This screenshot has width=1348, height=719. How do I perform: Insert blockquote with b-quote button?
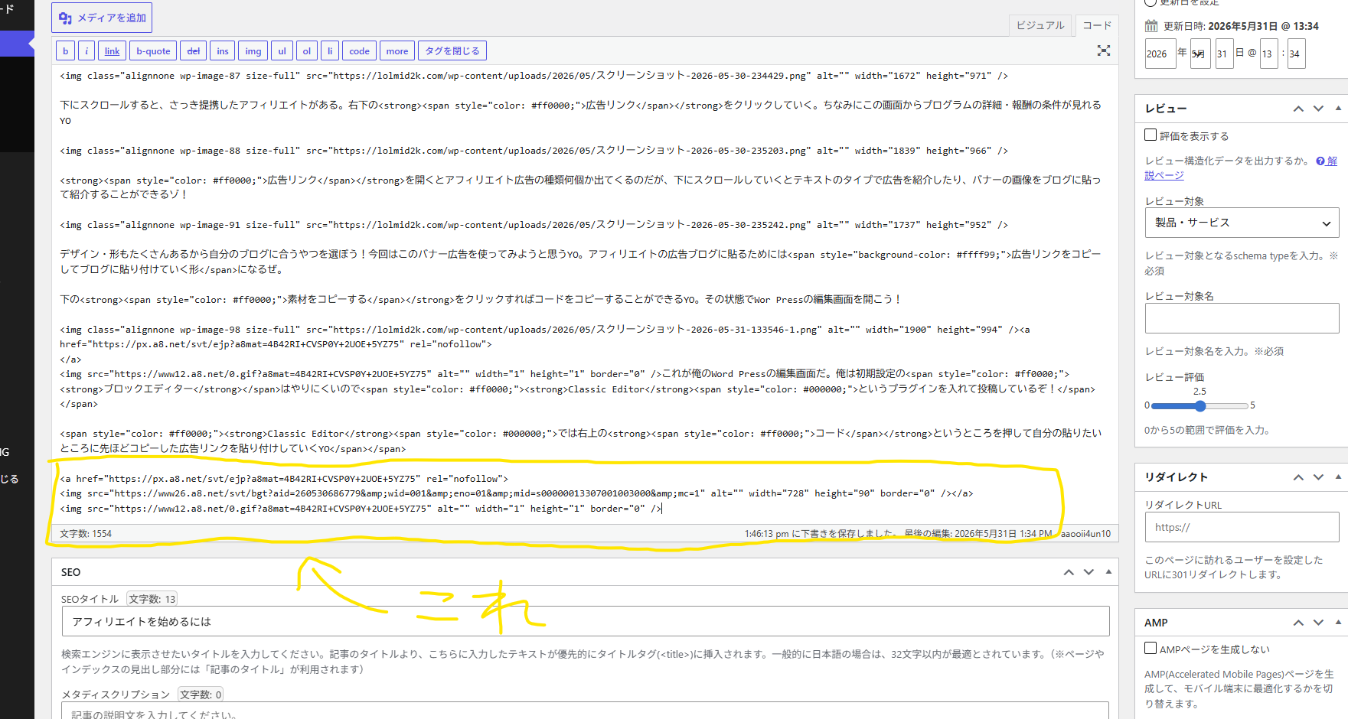(153, 51)
